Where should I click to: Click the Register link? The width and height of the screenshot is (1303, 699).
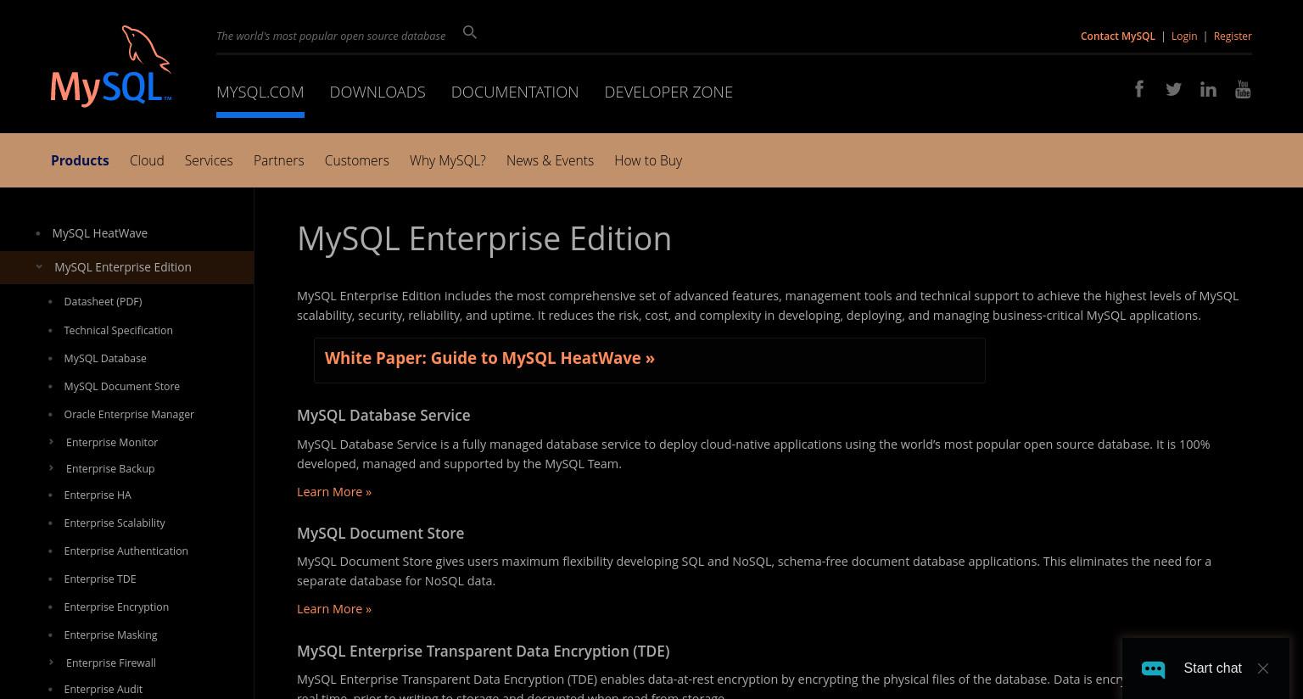tap(1232, 36)
